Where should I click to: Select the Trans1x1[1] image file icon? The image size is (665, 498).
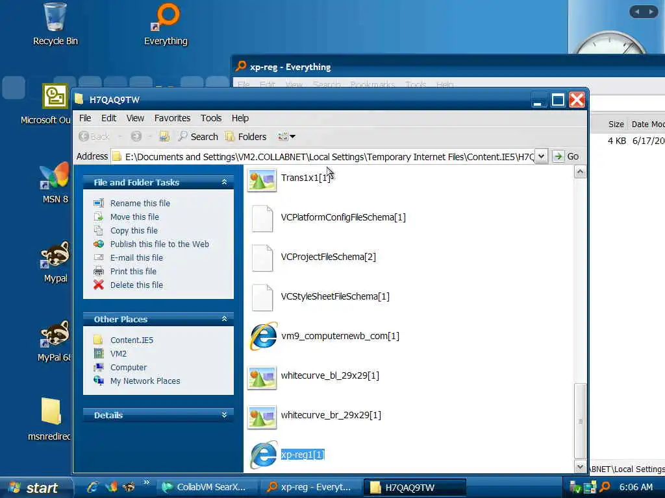click(262, 180)
